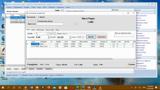Open Settings gear on taskbar
The height and width of the screenshot is (90, 160).
coord(25,87)
